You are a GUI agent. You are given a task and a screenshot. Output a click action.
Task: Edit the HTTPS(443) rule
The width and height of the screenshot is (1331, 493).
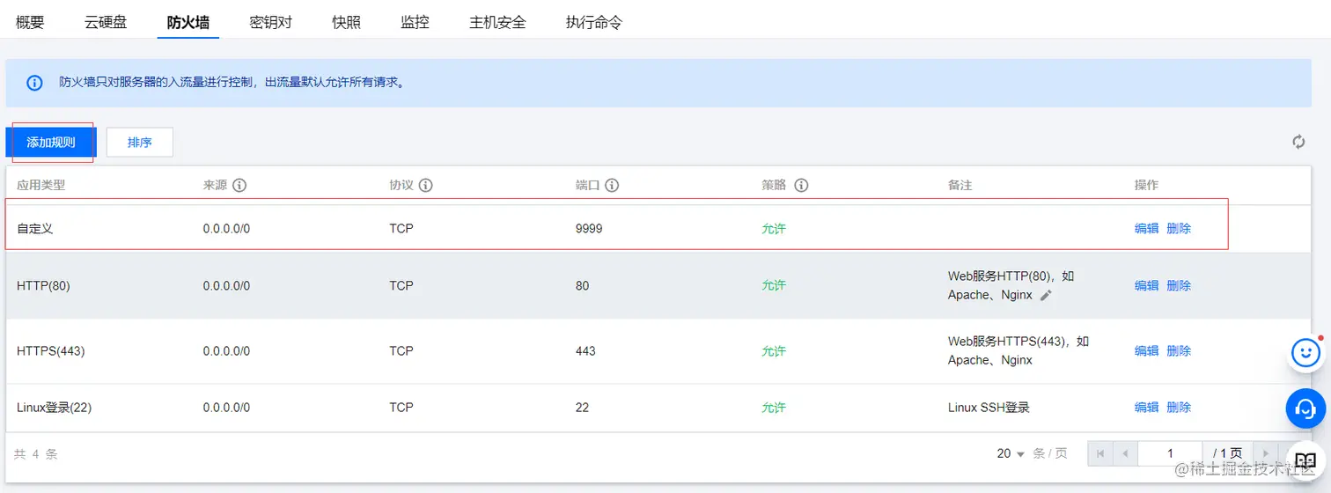pyautogui.click(x=1146, y=350)
